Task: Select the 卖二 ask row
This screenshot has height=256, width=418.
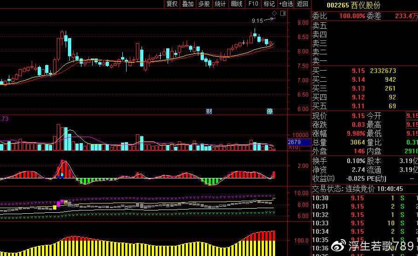Action: point(364,52)
